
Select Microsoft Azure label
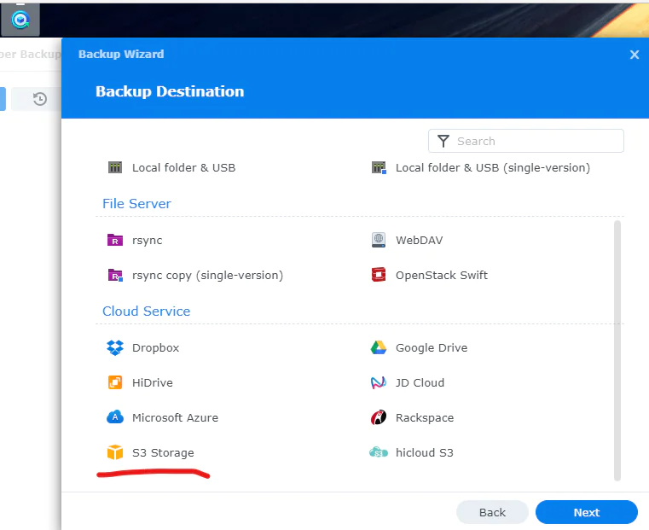coord(175,417)
